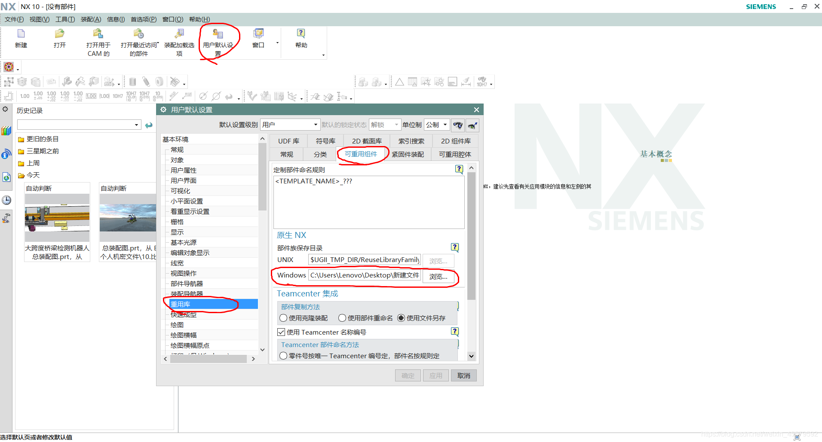822x442 pixels.
Task: Click help icon beside 部件族保存目录
Action: [x=455, y=247]
